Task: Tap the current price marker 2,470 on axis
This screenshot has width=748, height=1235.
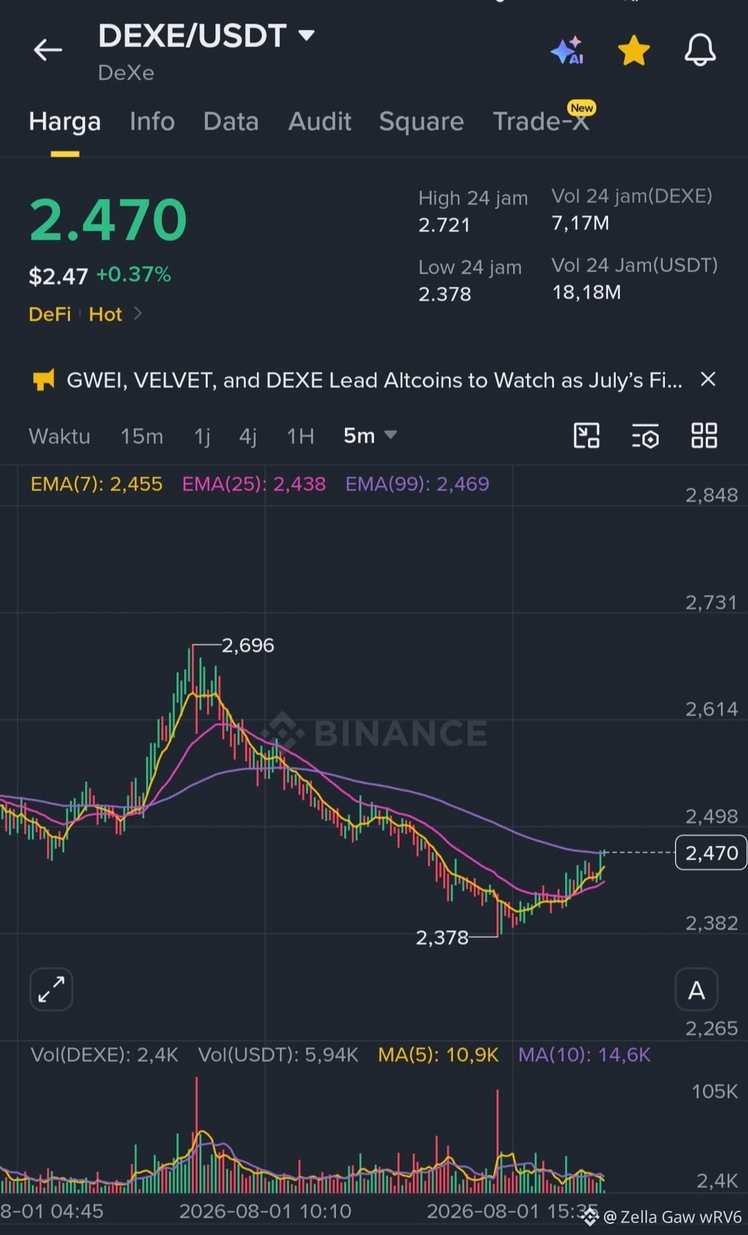Action: pyautogui.click(x=711, y=853)
